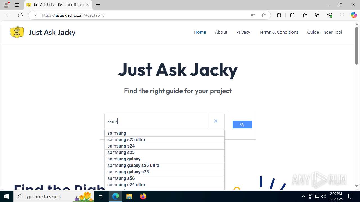Viewport: 360px width, 202px height.
Task: Open Read aloud in the address bar
Action: [253, 15]
